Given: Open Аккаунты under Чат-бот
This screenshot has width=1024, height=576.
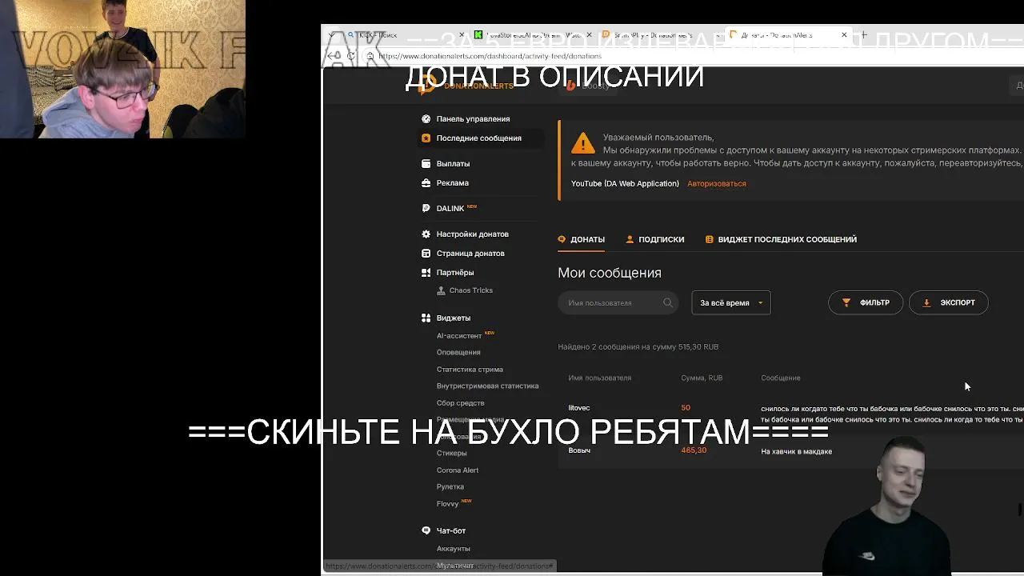Looking at the screenshot, I should point(453,549).
